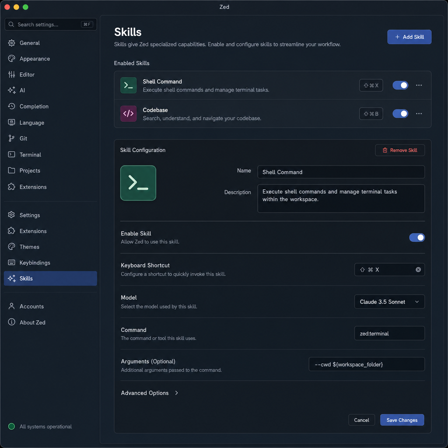Open Editor sliders icon
This screenshot has height=448, width=448.
pyautogui.click(x=11, y=74)
